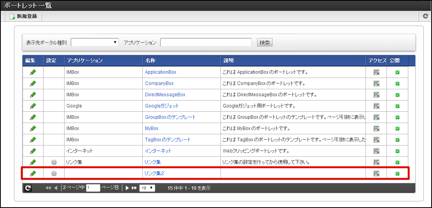This screenshot has height=208, width=432.
Task: Open access rights icon for DirectMessageBox
Action: [x=376, y=95]
